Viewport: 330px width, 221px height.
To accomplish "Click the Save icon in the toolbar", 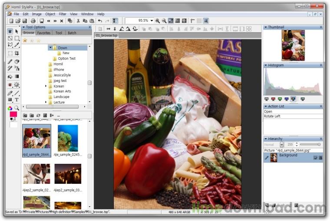I will 25,21.
